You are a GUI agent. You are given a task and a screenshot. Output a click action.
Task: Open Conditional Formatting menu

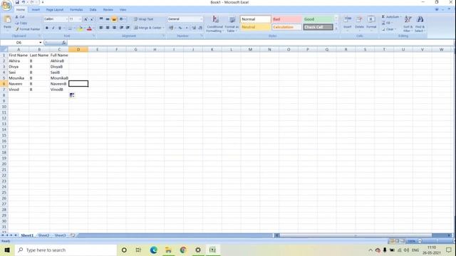pos(215,23)
